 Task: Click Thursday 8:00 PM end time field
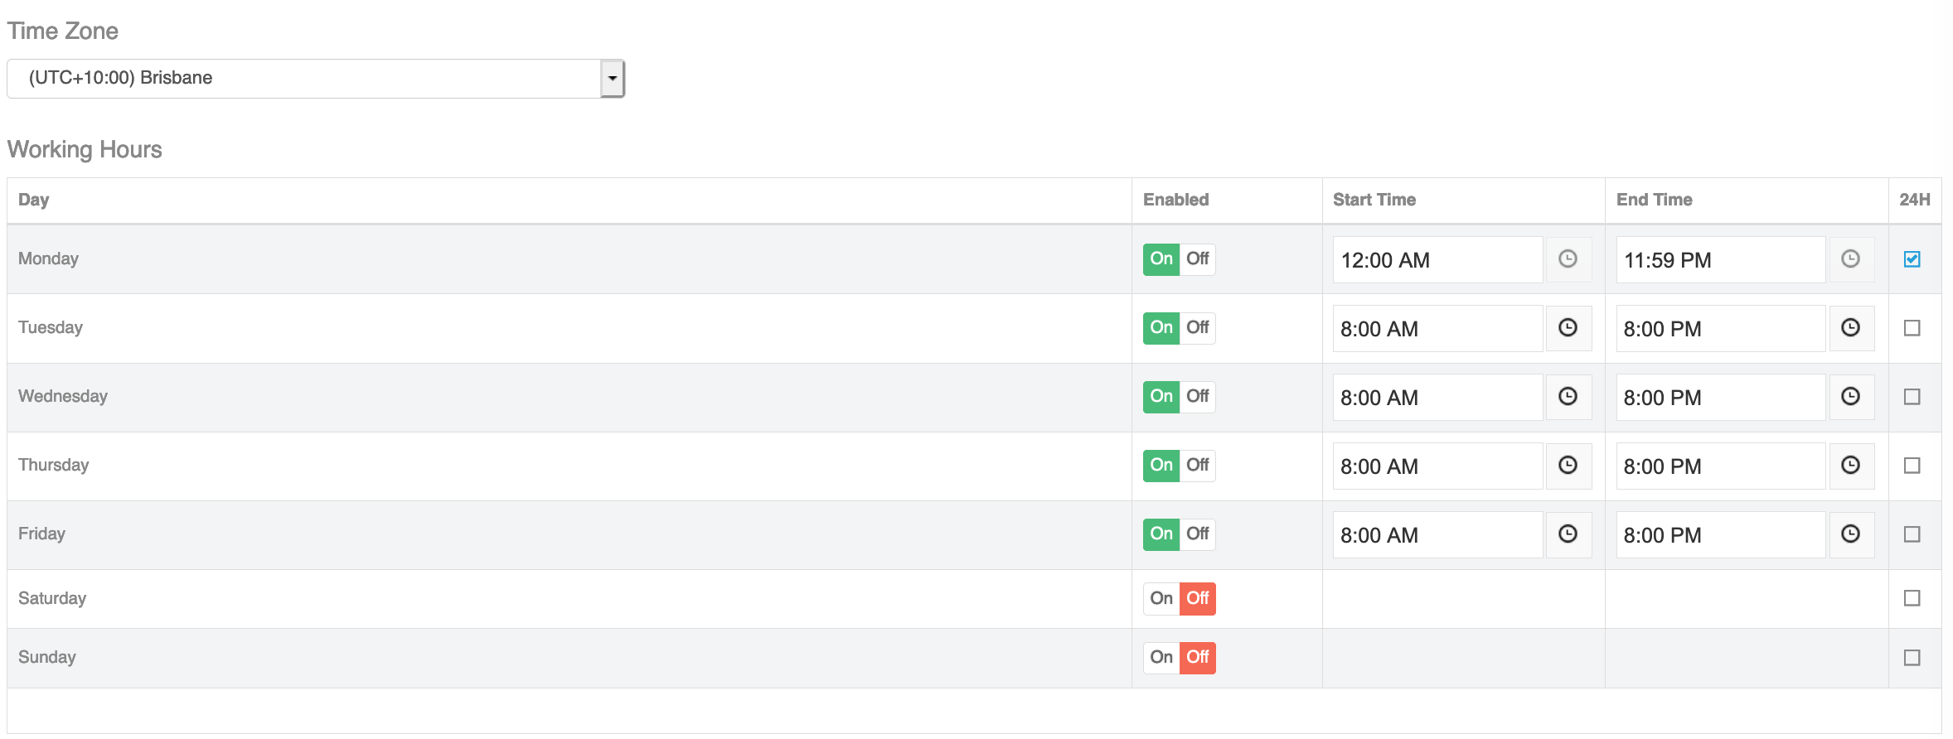pyautogui.click(x=1721, y=466)
